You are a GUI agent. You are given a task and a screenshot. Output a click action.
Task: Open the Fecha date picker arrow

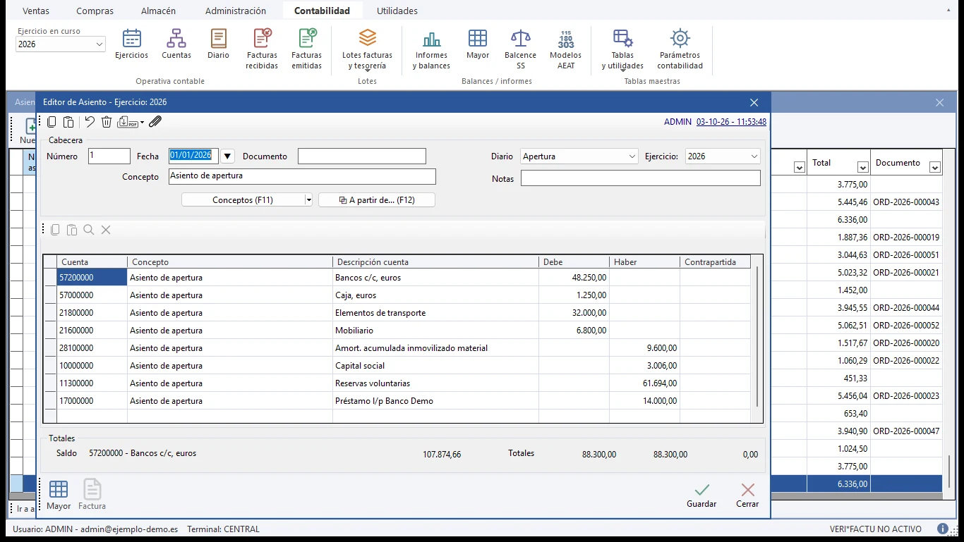(x=228, y=156)
